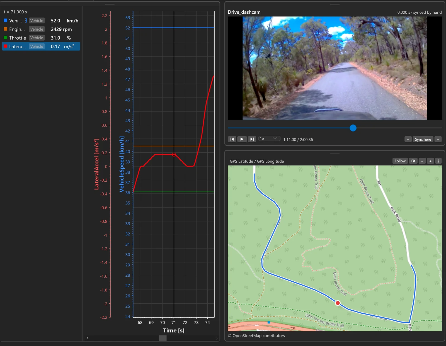Image resolution: width=446 pixels, height=346 pixels.
Task: Click the video seek slider handle
Action: point(353,128)
